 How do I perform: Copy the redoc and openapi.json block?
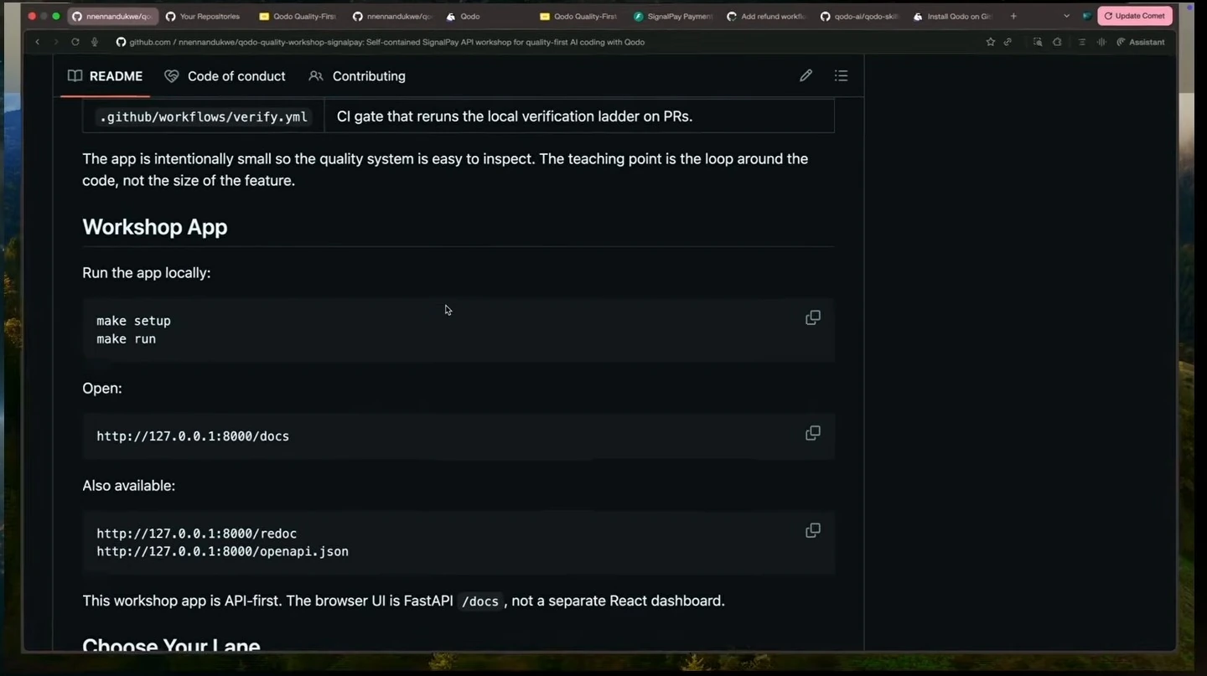(813, 530)
